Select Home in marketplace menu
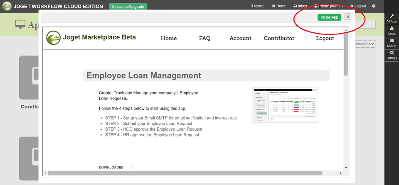Image resolution: width=399 pixels, height=185 pixels. [169, 39]
